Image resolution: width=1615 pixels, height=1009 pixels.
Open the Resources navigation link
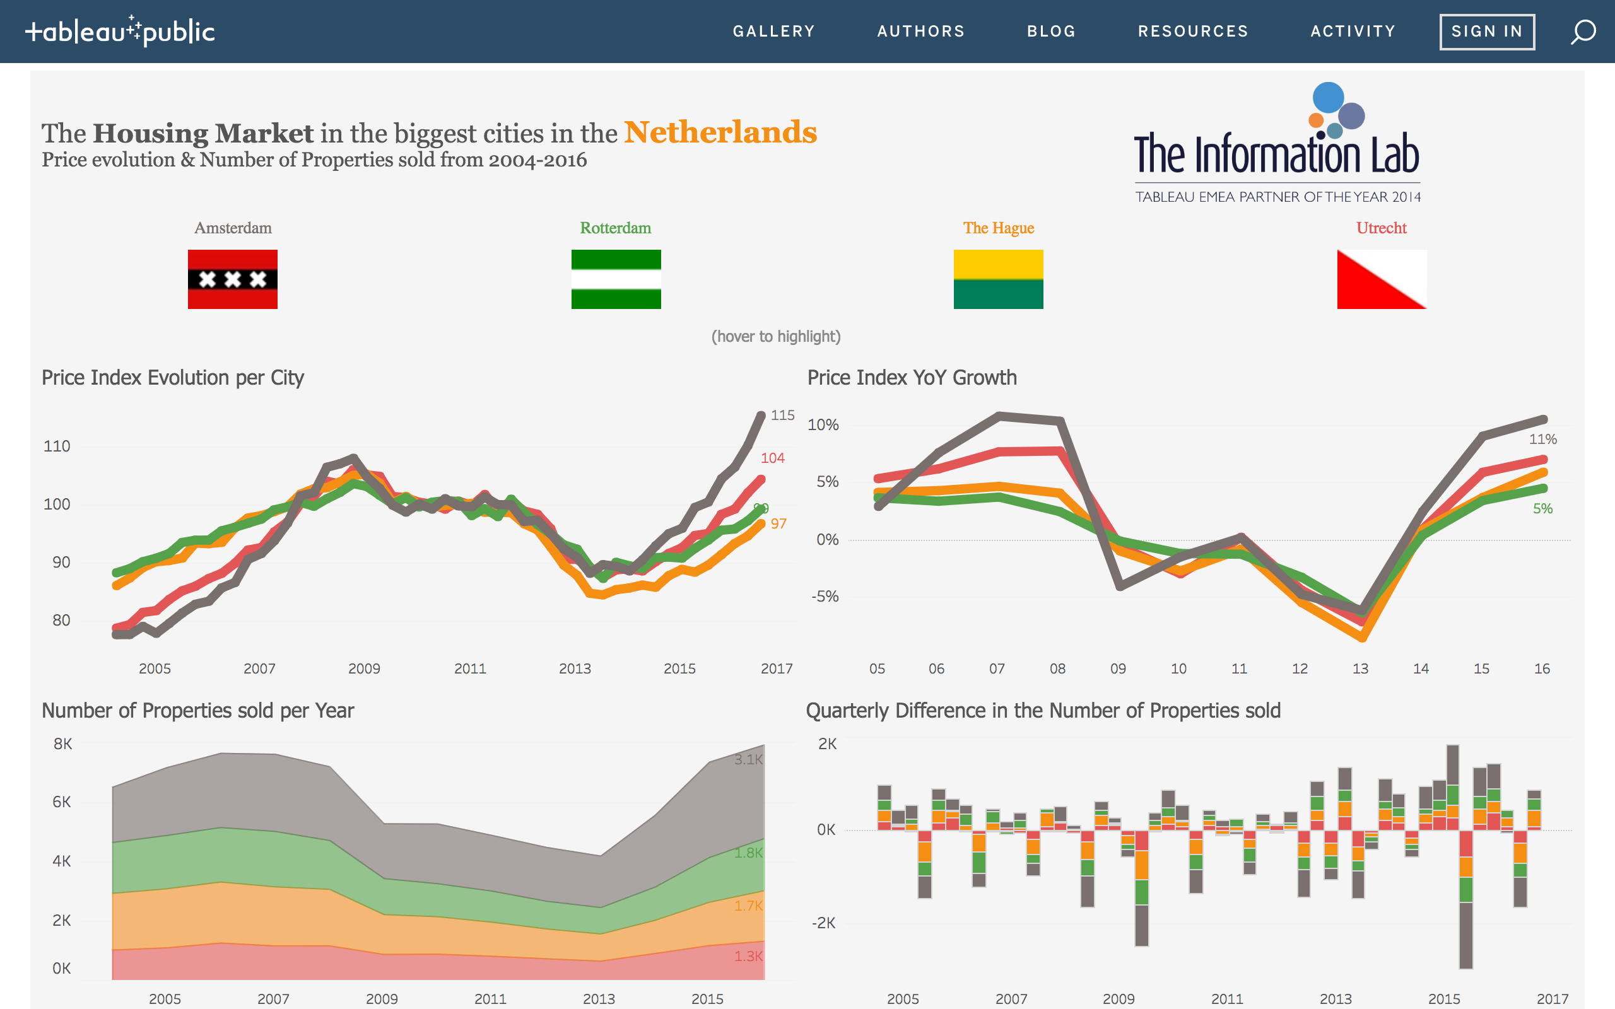click(x=1192, y=32)
